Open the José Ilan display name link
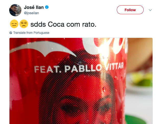This screenshot has width=162, height=124. (x=34, y=7)
